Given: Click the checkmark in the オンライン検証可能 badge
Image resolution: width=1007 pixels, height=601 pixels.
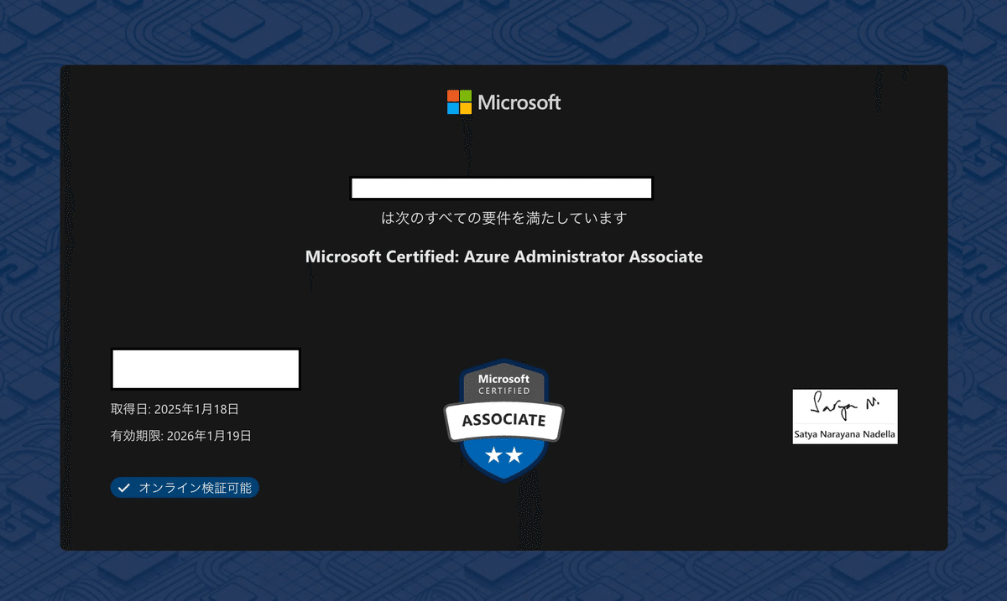Looking at the screenshot, I should [123, 488].
